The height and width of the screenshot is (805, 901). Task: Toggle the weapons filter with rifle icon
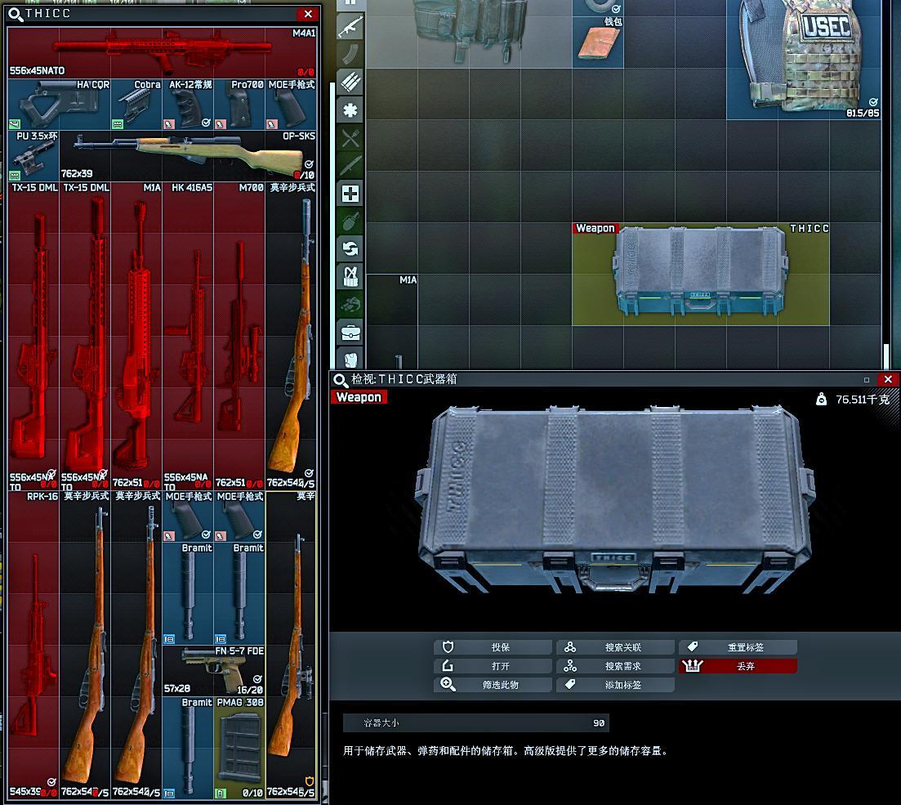[350, 26]
